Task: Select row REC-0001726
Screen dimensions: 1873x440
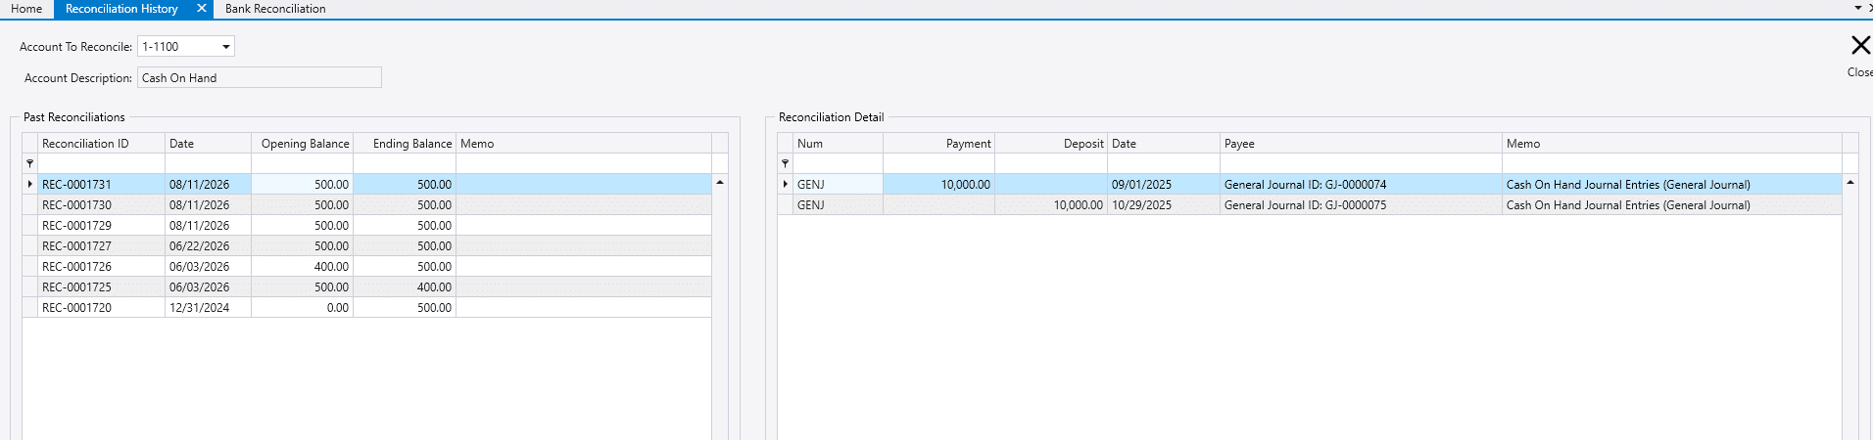Action: (x=367, y=266)
